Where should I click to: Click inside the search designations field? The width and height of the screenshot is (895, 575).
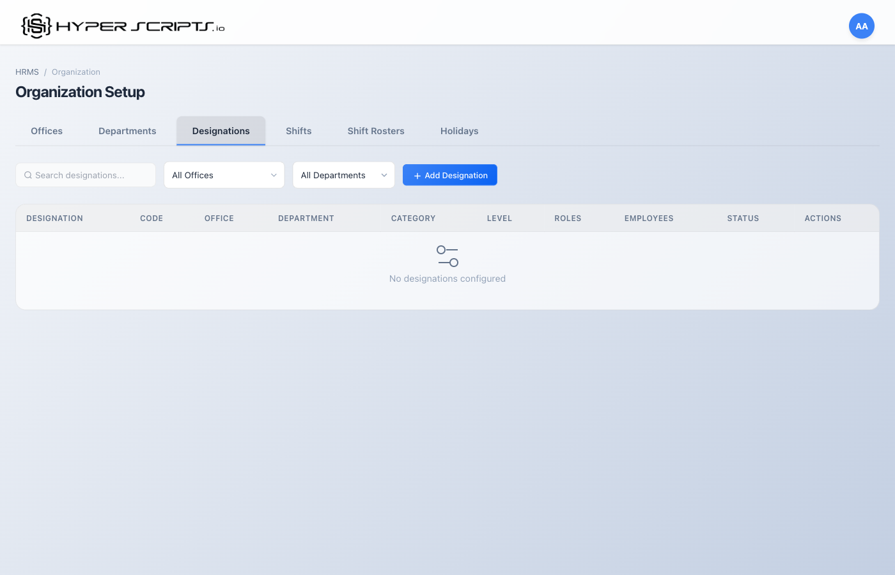coord(85,174)
